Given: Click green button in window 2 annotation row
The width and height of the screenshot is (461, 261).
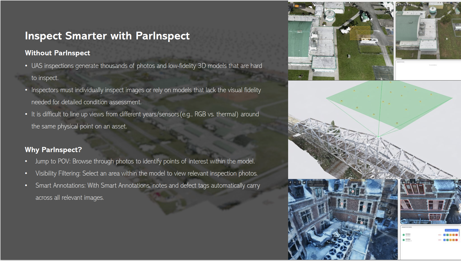Looking at the screenshot, I should coord(447,240).
